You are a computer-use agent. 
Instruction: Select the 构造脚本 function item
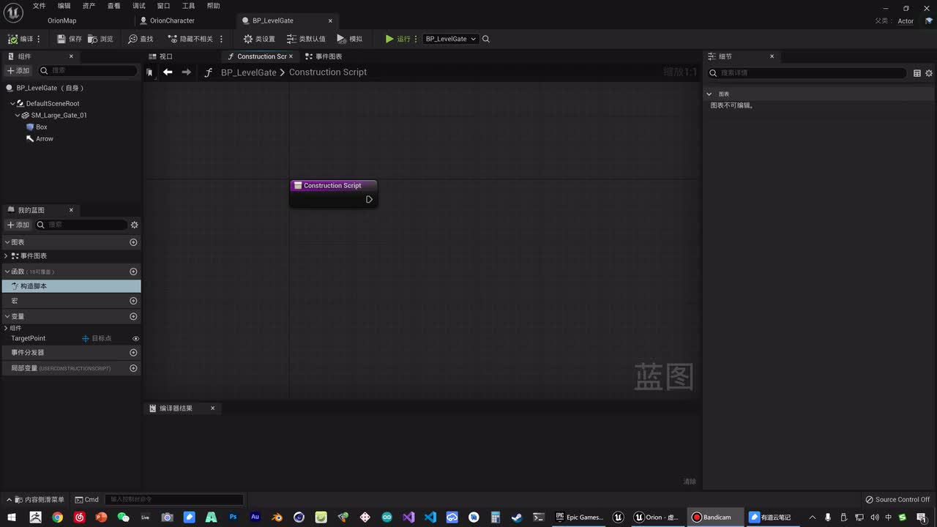tap(71, 286)
